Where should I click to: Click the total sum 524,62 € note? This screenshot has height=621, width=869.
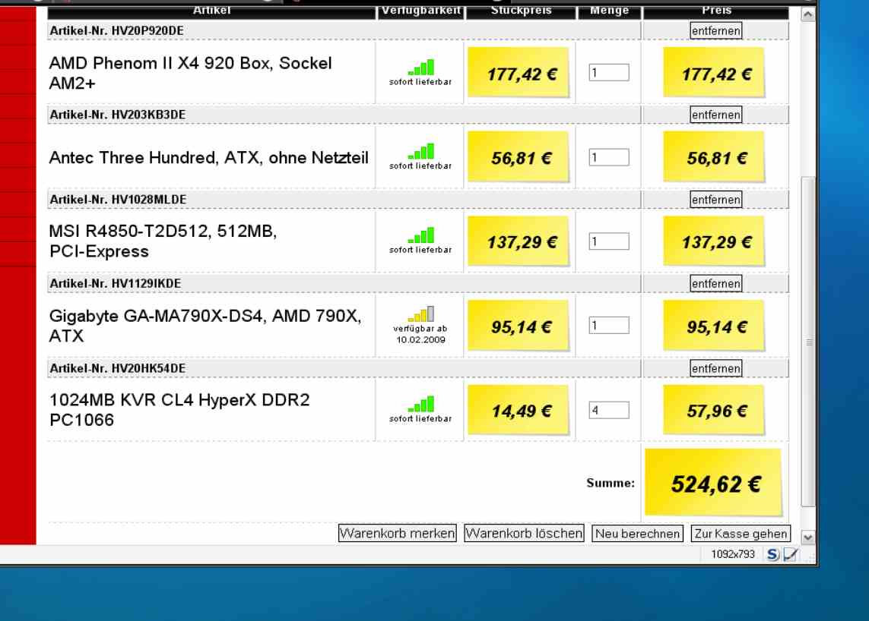coord(714,483)
